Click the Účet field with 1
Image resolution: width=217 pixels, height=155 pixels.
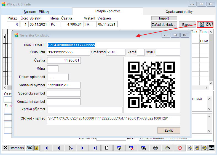pos(24,24)
